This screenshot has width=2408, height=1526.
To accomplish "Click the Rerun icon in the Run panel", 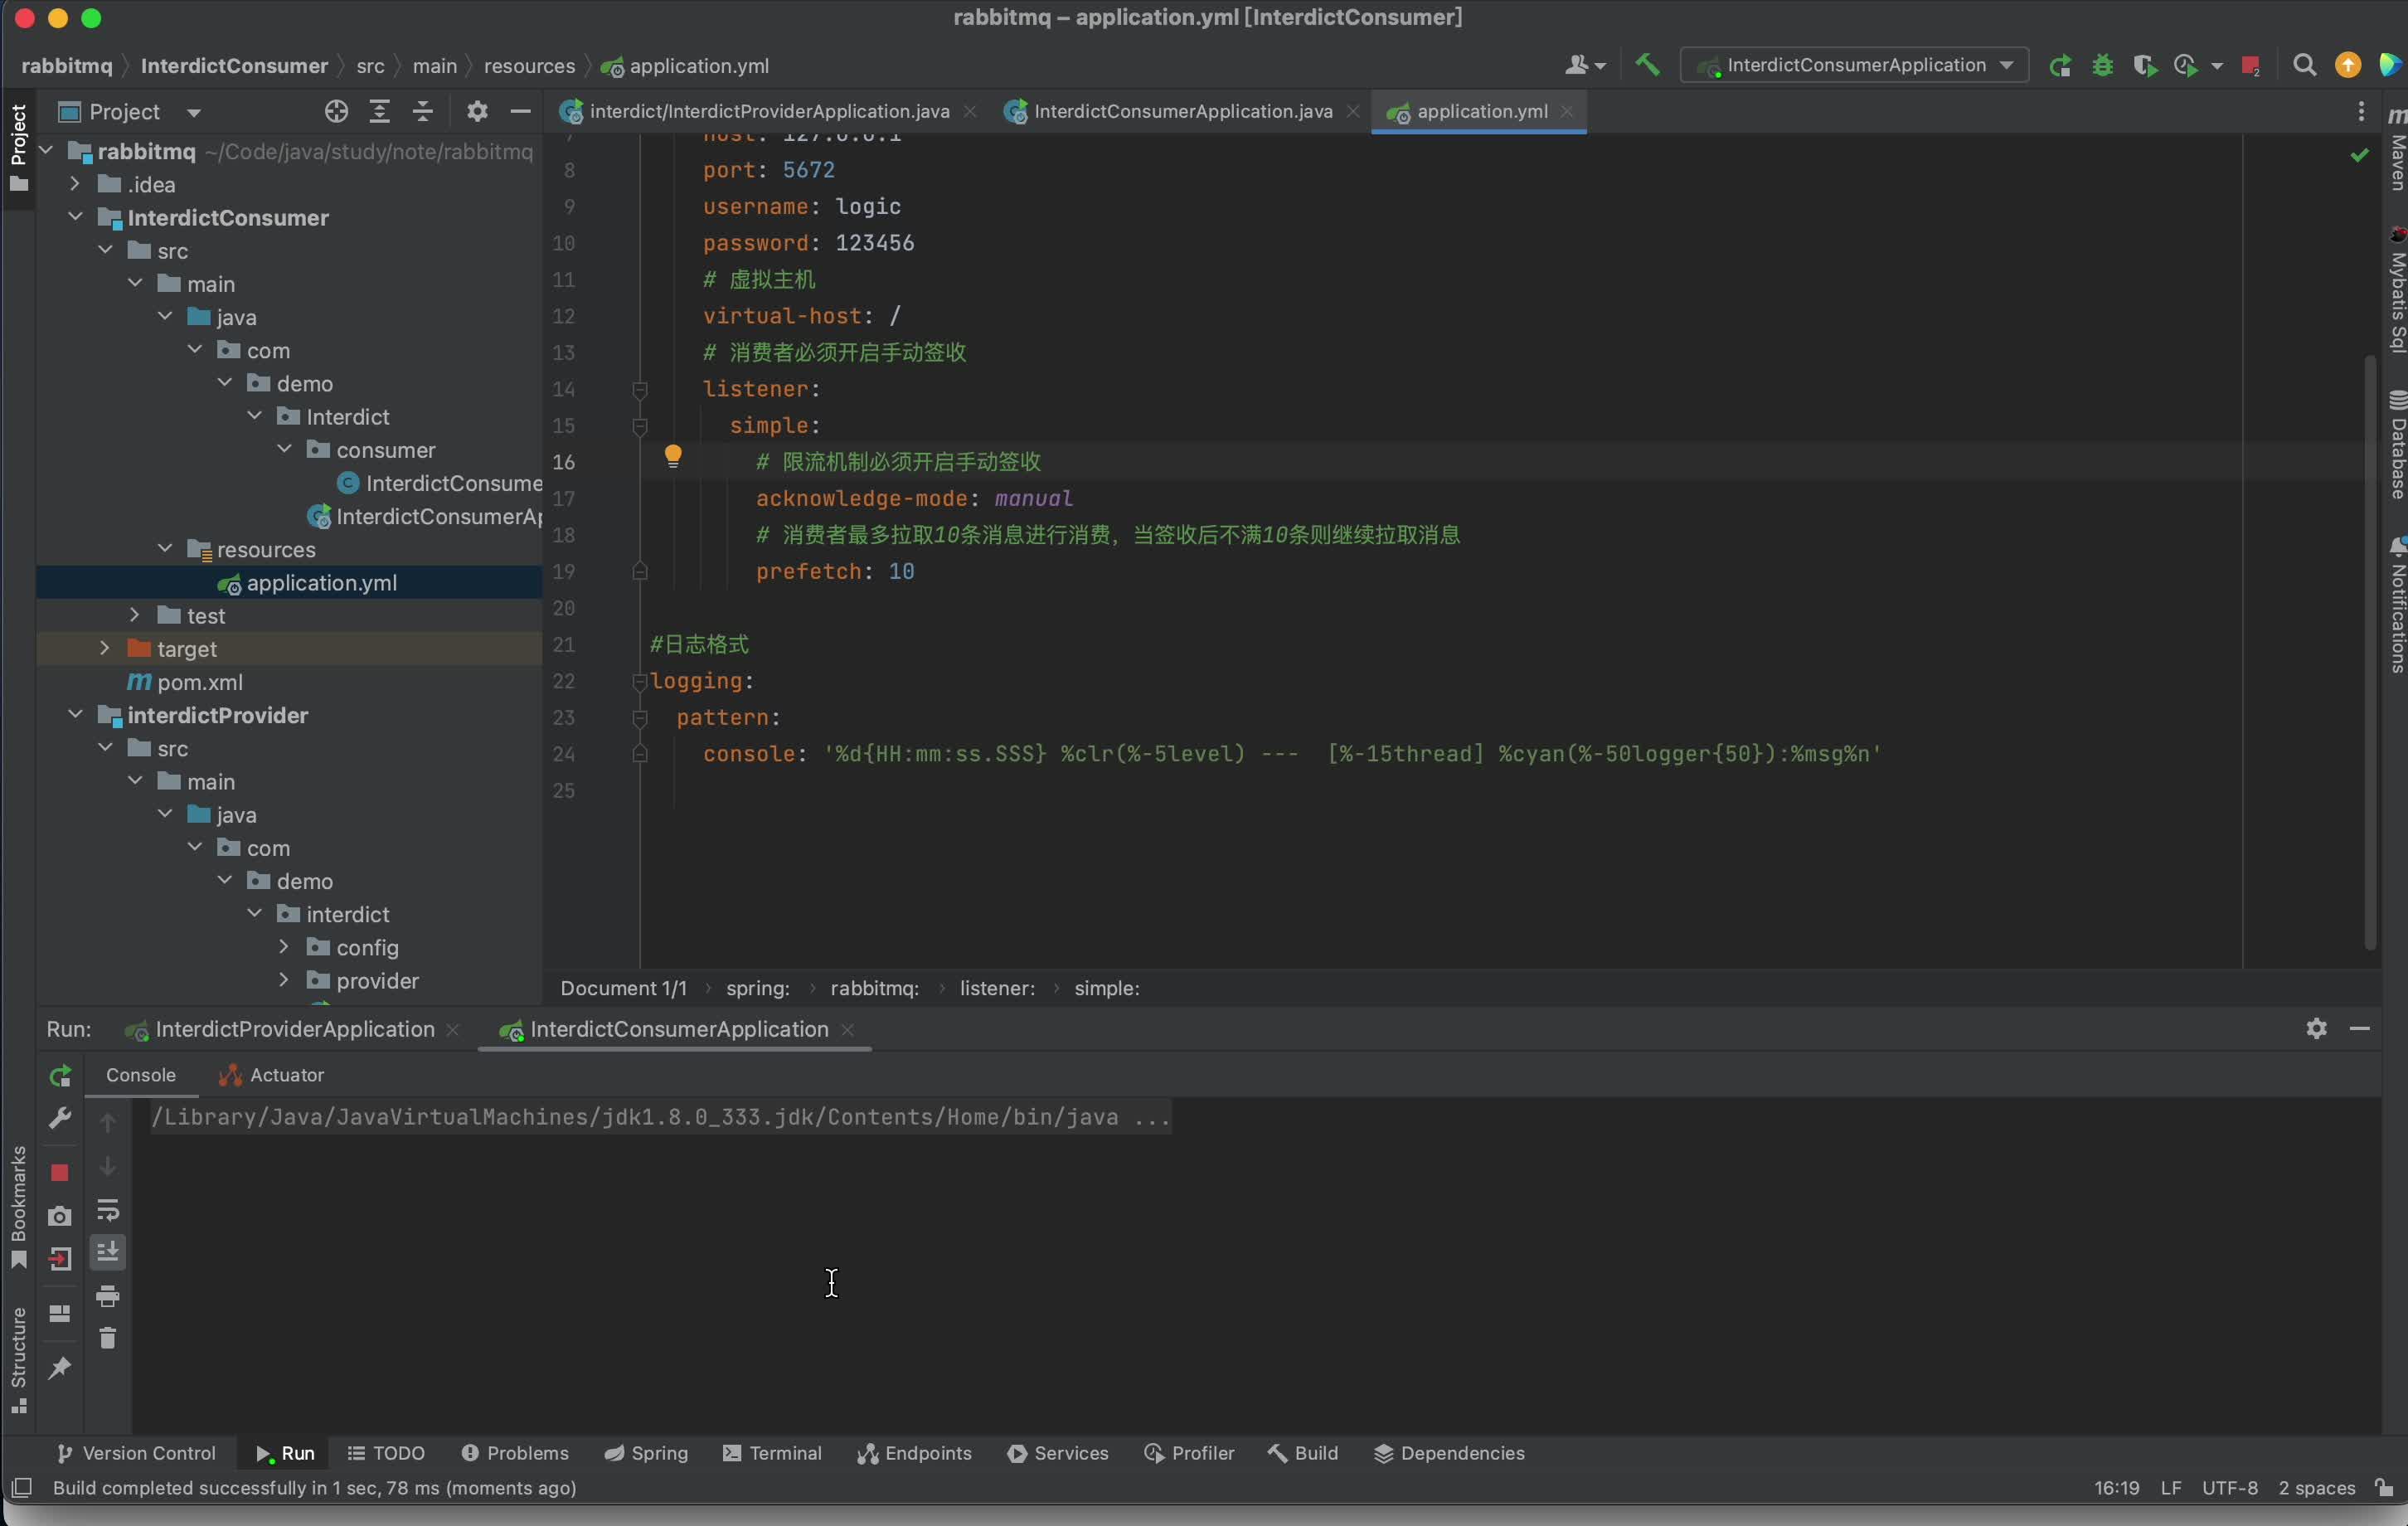I will 60,1076.
